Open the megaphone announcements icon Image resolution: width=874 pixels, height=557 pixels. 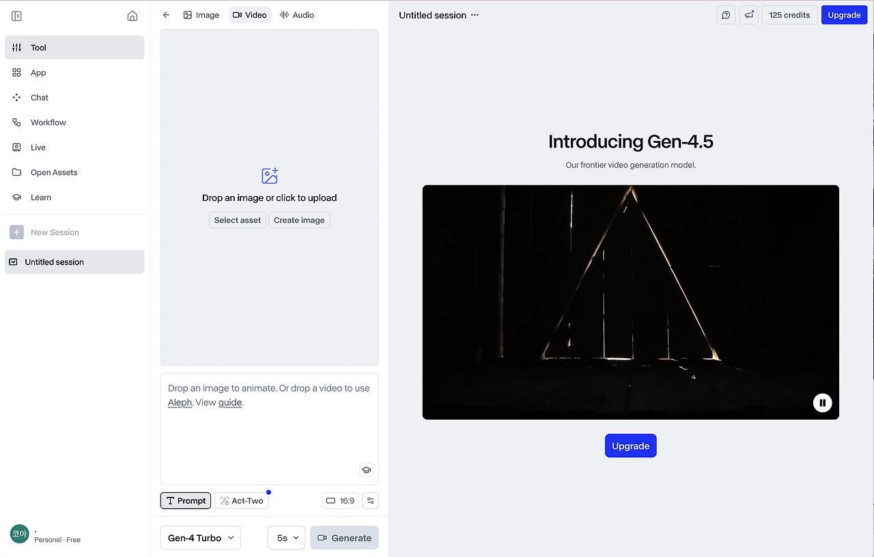point(750,15)
